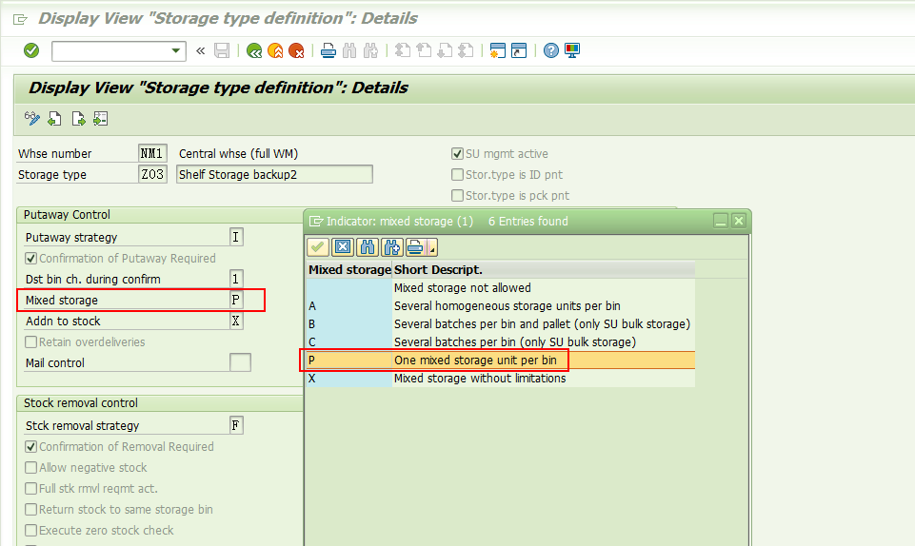Screen dimensions: 915x546
Task: Click the Next Page icon
Action: [x=445, y=50]
